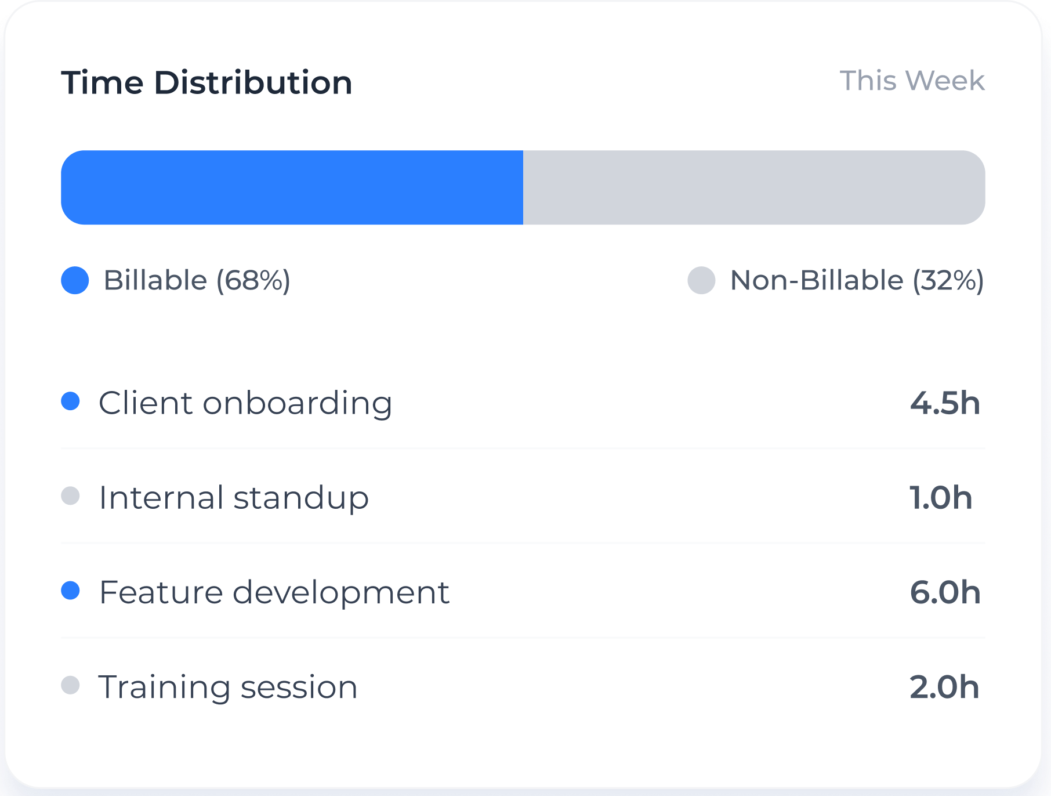The width and height of the screenshot is (1051, 796).
Task: Click the blue Billable legend dot
Action: [x=75, y=280]
